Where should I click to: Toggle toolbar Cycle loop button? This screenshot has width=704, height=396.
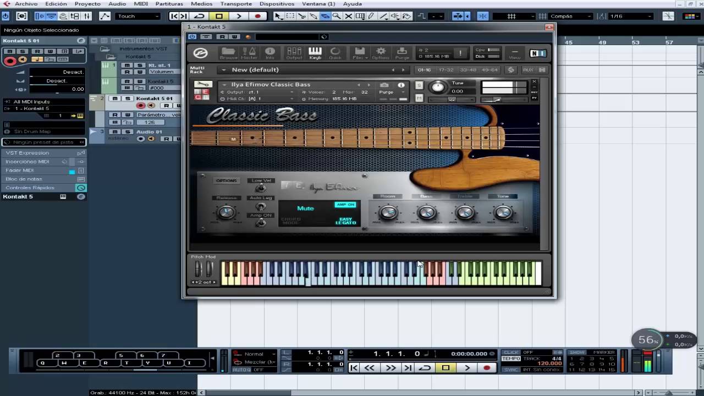pos(200,16)
